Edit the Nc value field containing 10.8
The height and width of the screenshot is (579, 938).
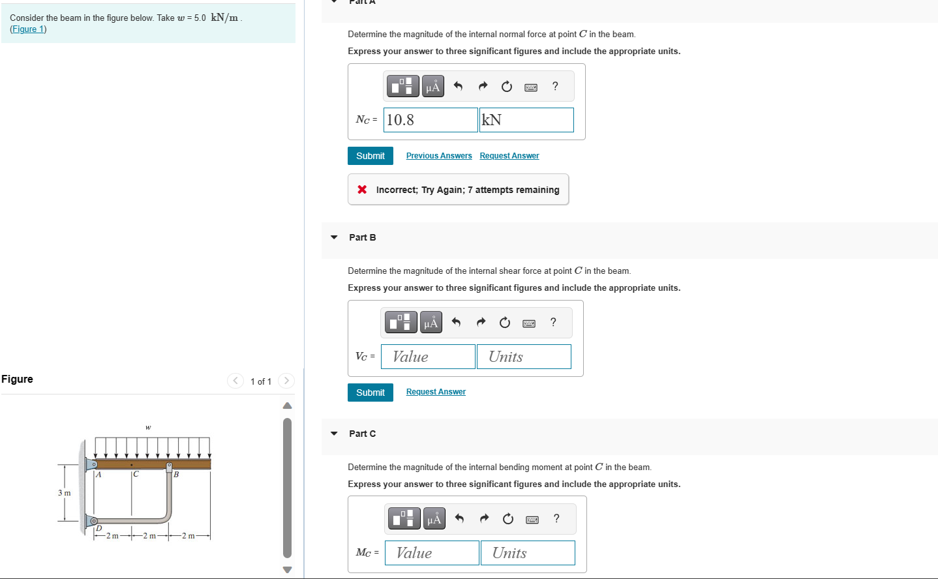tap(431, 120)
